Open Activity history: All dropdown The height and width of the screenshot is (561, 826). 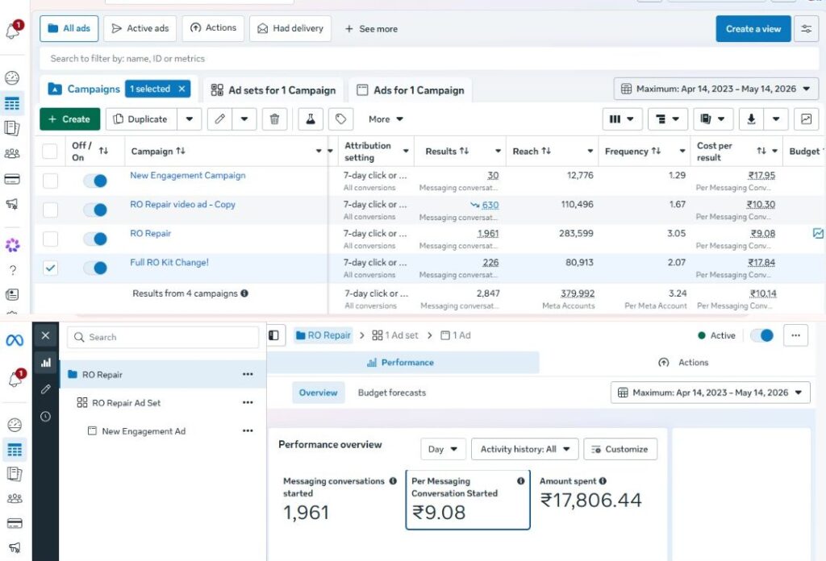pos(524,449)
